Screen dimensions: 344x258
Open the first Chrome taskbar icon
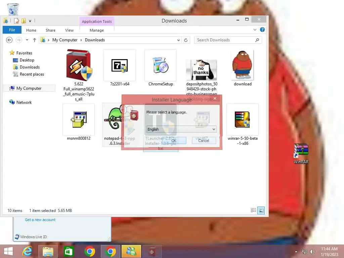coord(90,251)
